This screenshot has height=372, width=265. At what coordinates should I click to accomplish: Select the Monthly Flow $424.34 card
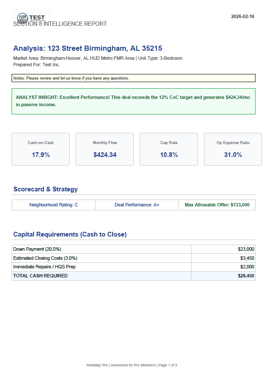(x=105, y=149)
